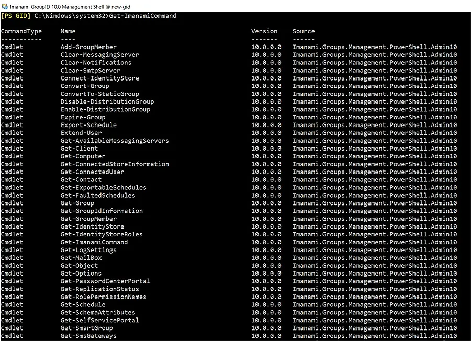Click the GroupID shell icon in title bar
The height and width of the screenshot is (341, 471).
pyautogui.click(x=5, y=6)
